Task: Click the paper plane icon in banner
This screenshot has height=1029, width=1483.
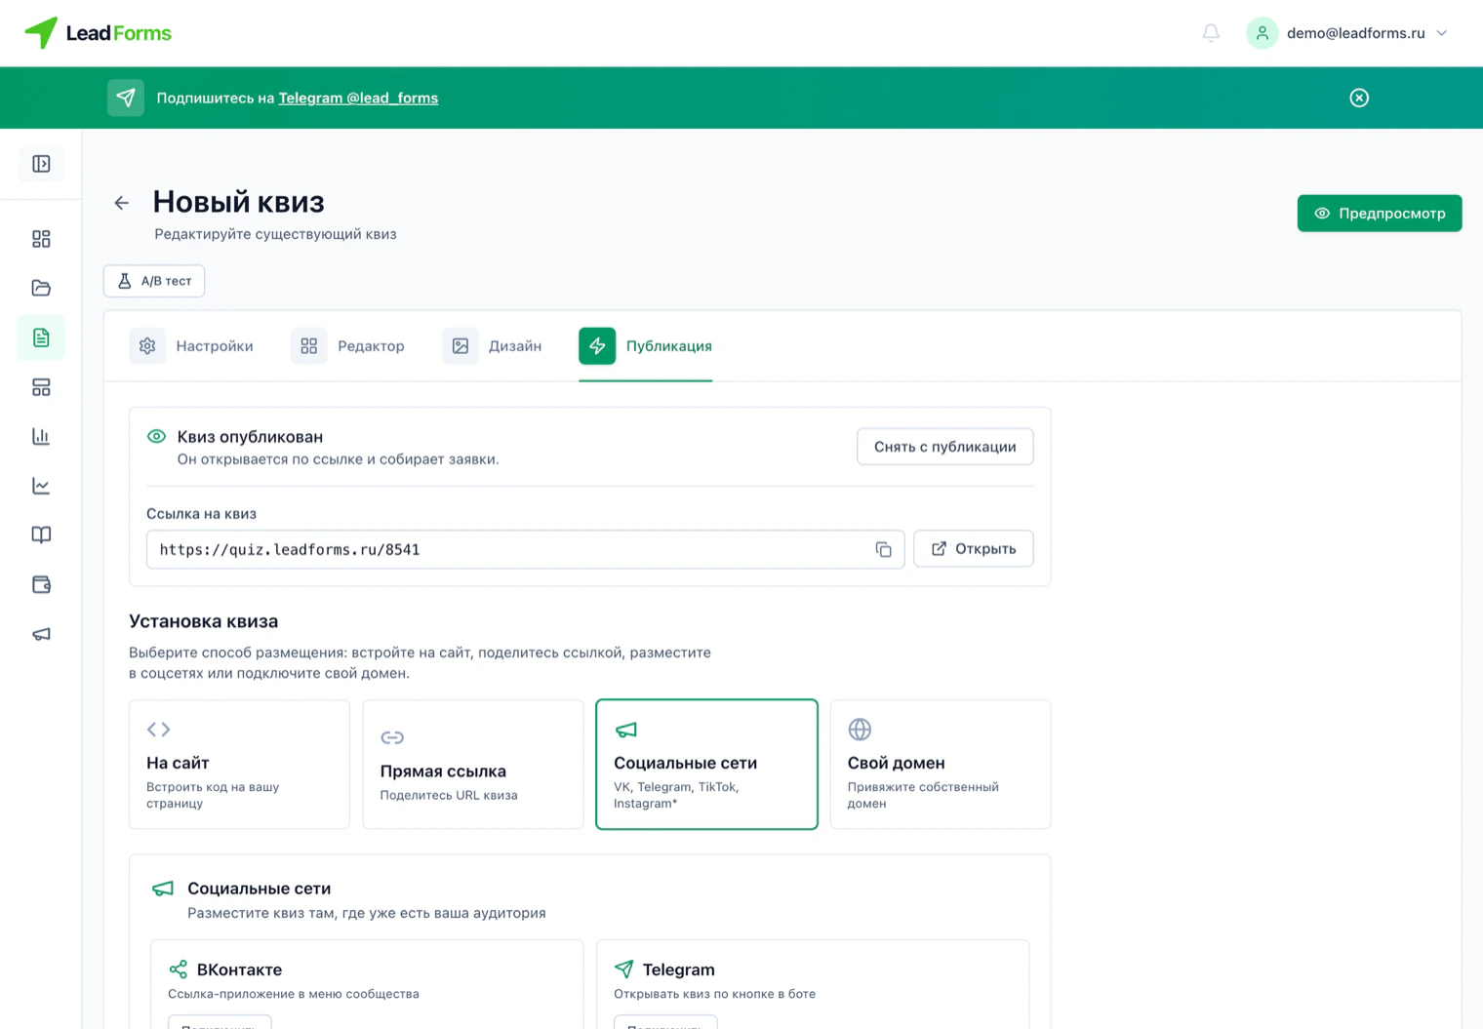Action: click(x=126, y=98)
